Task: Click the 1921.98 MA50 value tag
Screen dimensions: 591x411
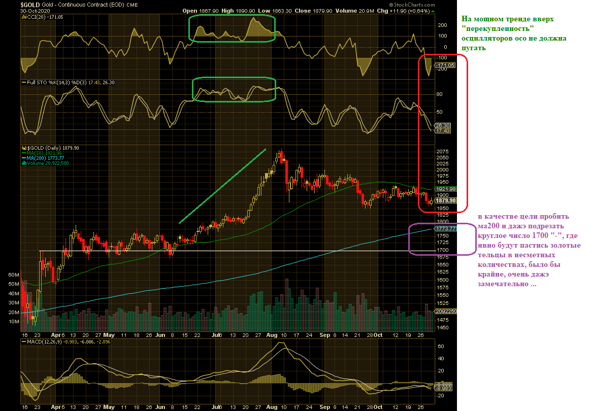Action: [x=446, y=189]
